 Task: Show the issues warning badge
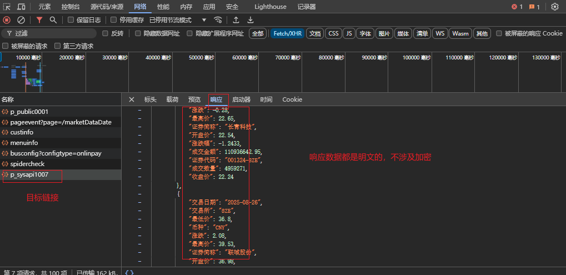tap(534, 7)
